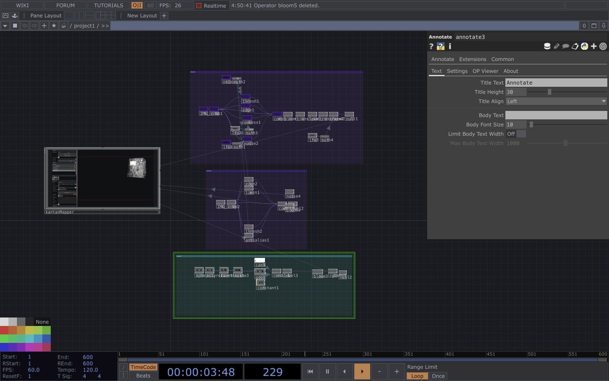
Task: Click the home network icon in path bar
Action: 63,25
